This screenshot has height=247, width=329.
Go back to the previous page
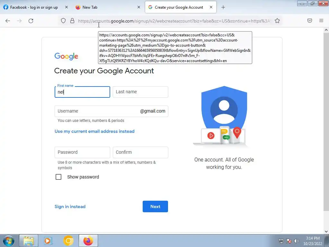(x=8, y=21)
